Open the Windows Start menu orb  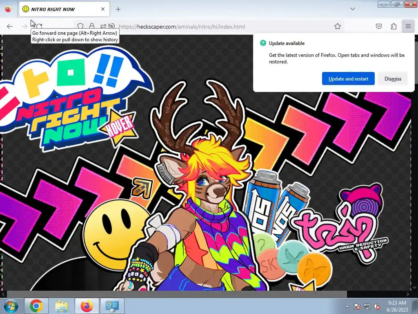click(x=11, y=306)
